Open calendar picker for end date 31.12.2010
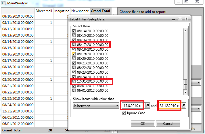Viewport: 205px width, 134px height. point(184,106)
